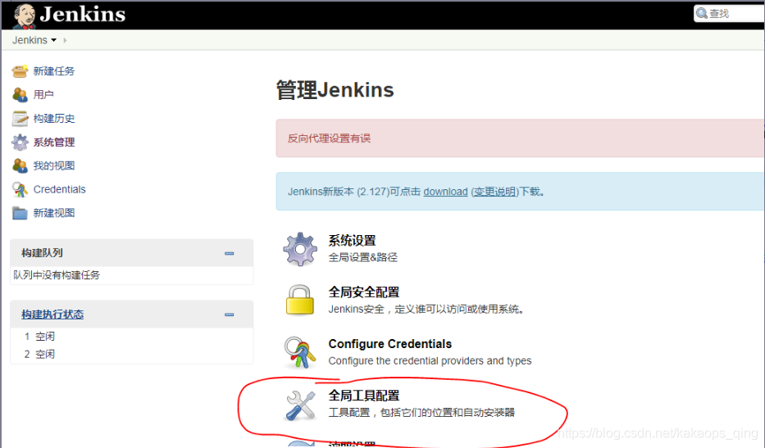Image resolution: width=765 pixels, height=448 pixels.
Task: Click the 用户 people icon in sidebar
Action: 20,95
